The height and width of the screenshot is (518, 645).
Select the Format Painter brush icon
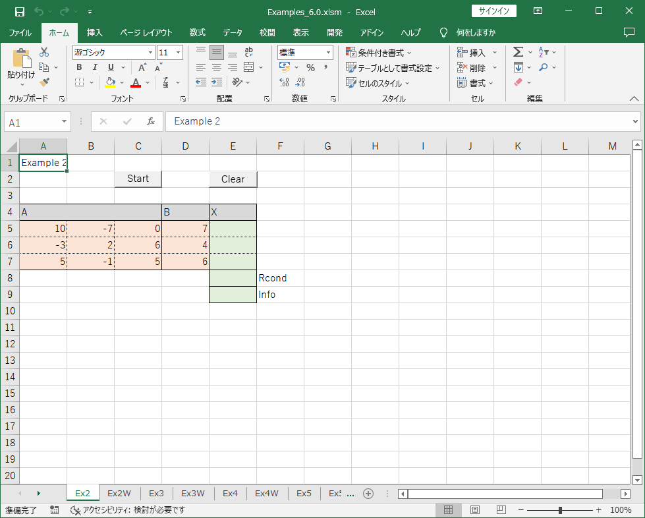coord(44,82)
